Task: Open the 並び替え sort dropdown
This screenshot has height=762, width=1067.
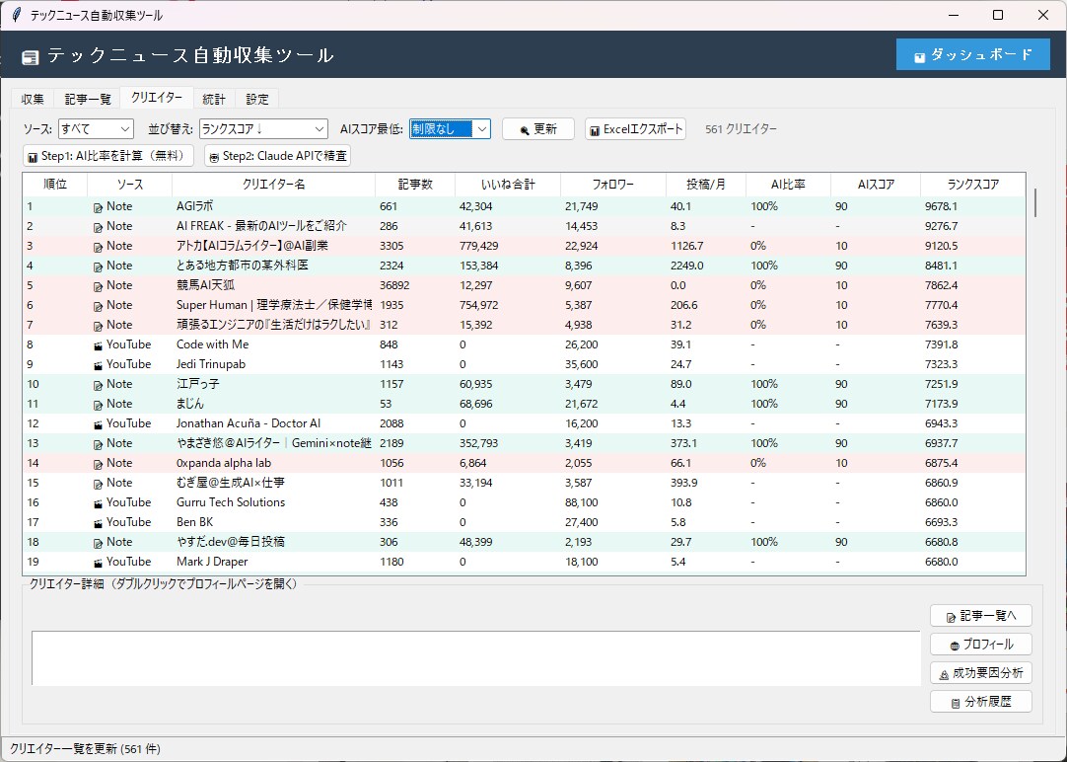Action: coord(264,128)
